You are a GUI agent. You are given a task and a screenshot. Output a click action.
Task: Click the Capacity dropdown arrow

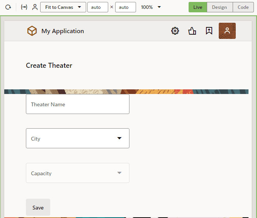point(119,173)
